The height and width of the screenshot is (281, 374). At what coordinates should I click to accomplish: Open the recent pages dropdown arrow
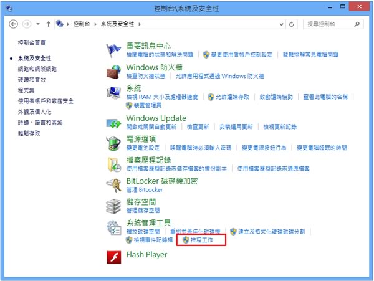38,24
